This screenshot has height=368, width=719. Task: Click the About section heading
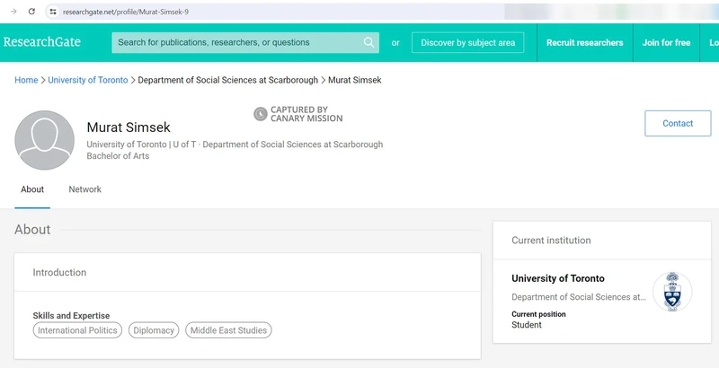point(32,229)
